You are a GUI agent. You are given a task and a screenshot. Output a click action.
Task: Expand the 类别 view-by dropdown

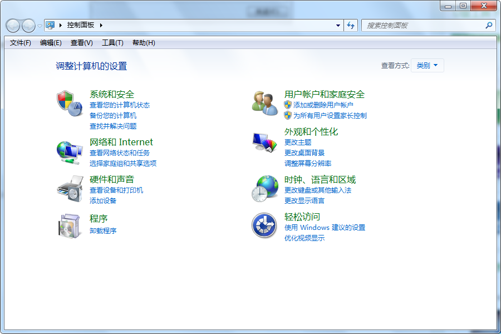[428, 66]
